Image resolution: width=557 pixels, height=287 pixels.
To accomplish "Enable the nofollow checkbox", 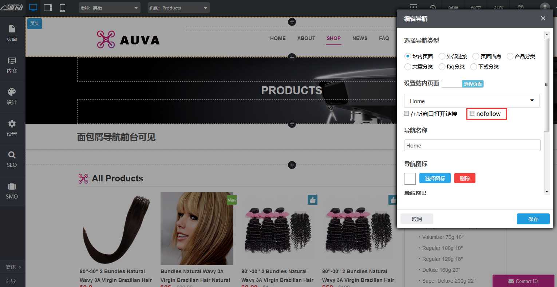I will click(x=472, y=114).
